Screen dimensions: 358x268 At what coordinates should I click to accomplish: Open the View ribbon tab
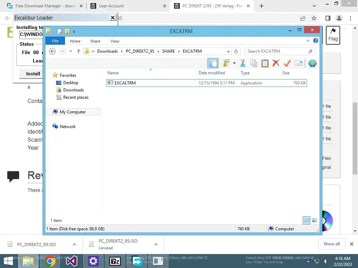115,41
